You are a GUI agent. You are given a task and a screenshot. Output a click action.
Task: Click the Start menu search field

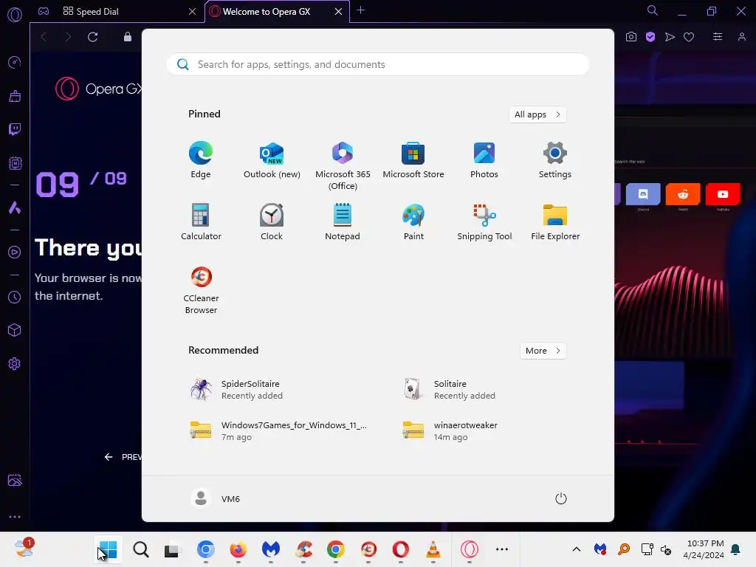pos(377,64)
